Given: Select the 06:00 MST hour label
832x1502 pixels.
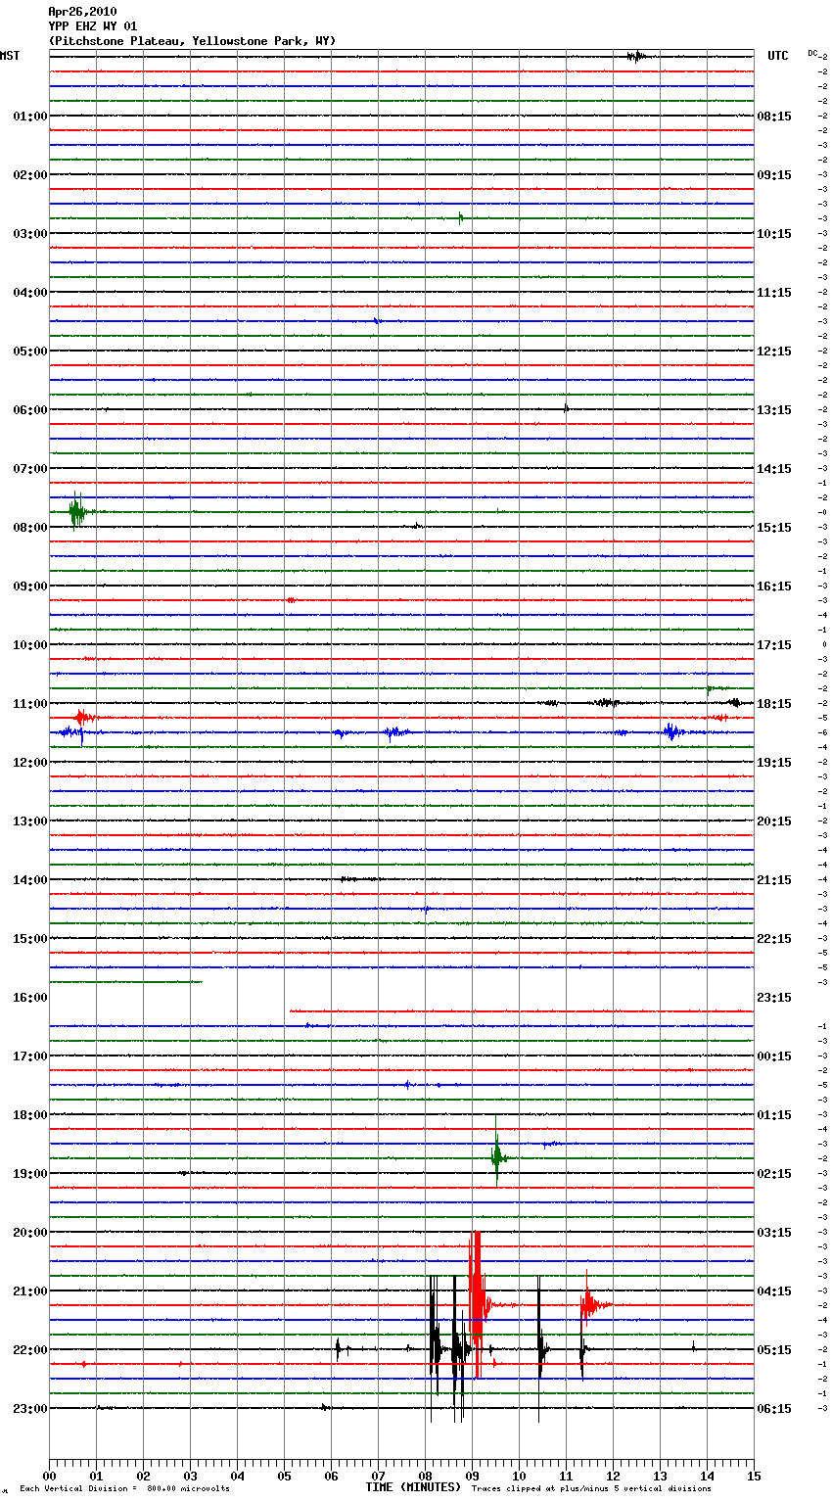Looking at the screenshot, I should click(30, 410).
